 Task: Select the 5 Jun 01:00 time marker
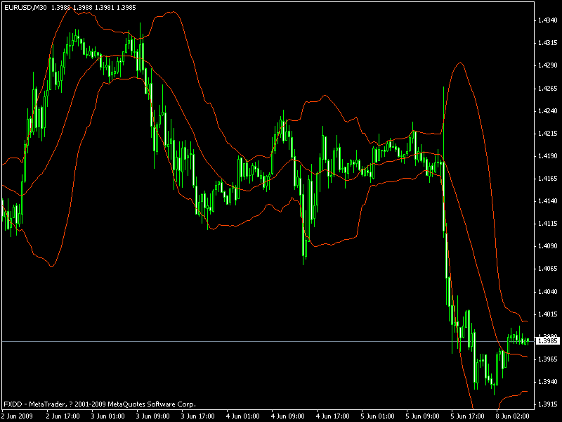coord(378,416)
